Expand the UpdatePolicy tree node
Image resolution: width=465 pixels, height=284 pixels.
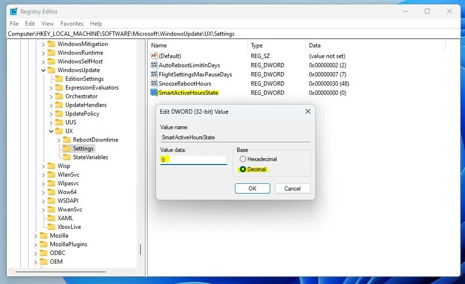tap(51, 114)
